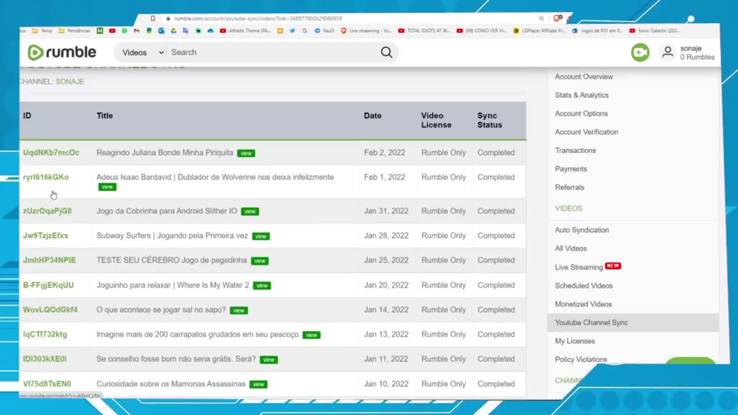Open video ID lqCTf732ktg

pos(45,334)
